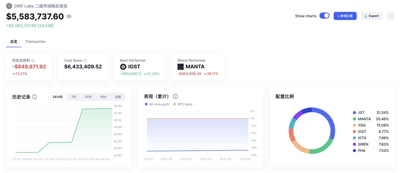The width and height of the screenshot is (401, 173).
Task: Click the MANTA 20.46% allocation value
Action: coord(383,119)
